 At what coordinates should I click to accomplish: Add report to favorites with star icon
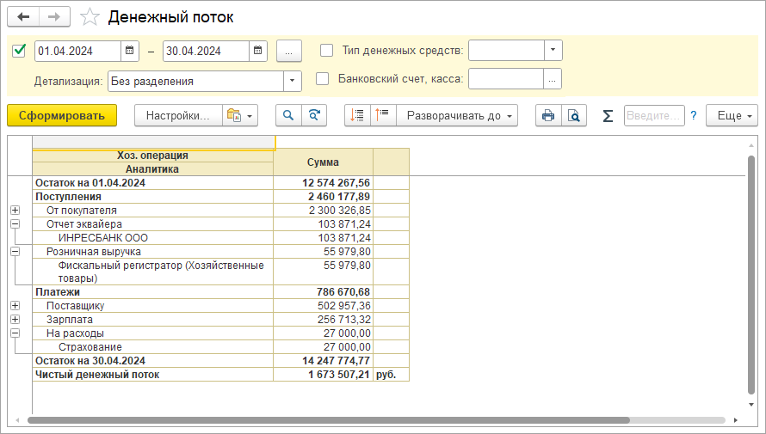tap(88, 17)
